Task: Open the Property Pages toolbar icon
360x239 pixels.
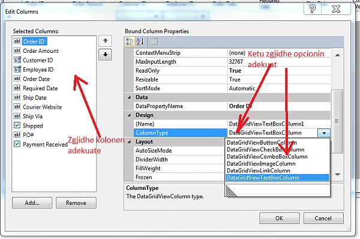Action: pos(154,41)
